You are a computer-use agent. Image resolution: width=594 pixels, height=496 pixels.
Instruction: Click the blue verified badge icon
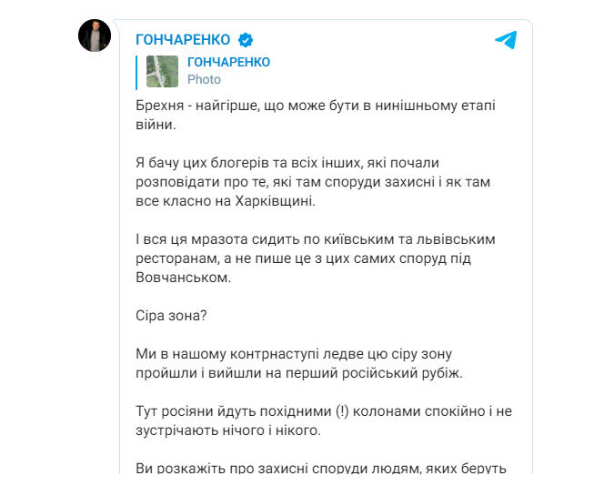click(x=246, y=39)
